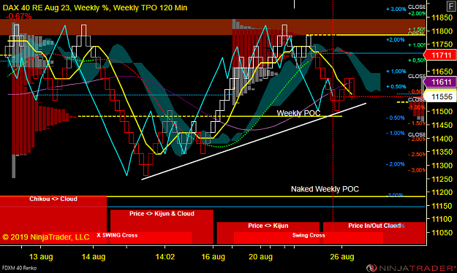Select the purple 11611 price marker
The height and width of the screenshot is (273, 457).
pyautogui.click(x=439, y=82)
